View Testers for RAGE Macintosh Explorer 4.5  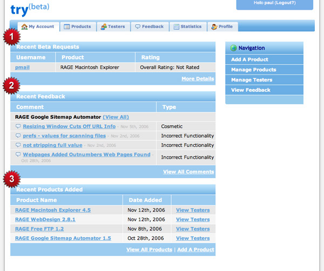[x=193, y=210]
